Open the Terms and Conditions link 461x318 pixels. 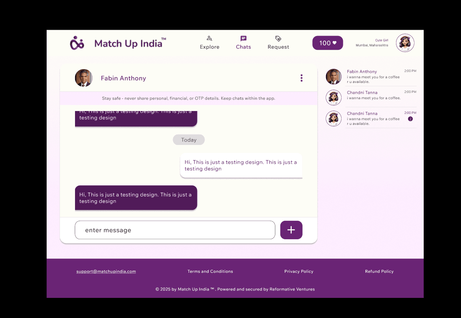coord(210,271)
